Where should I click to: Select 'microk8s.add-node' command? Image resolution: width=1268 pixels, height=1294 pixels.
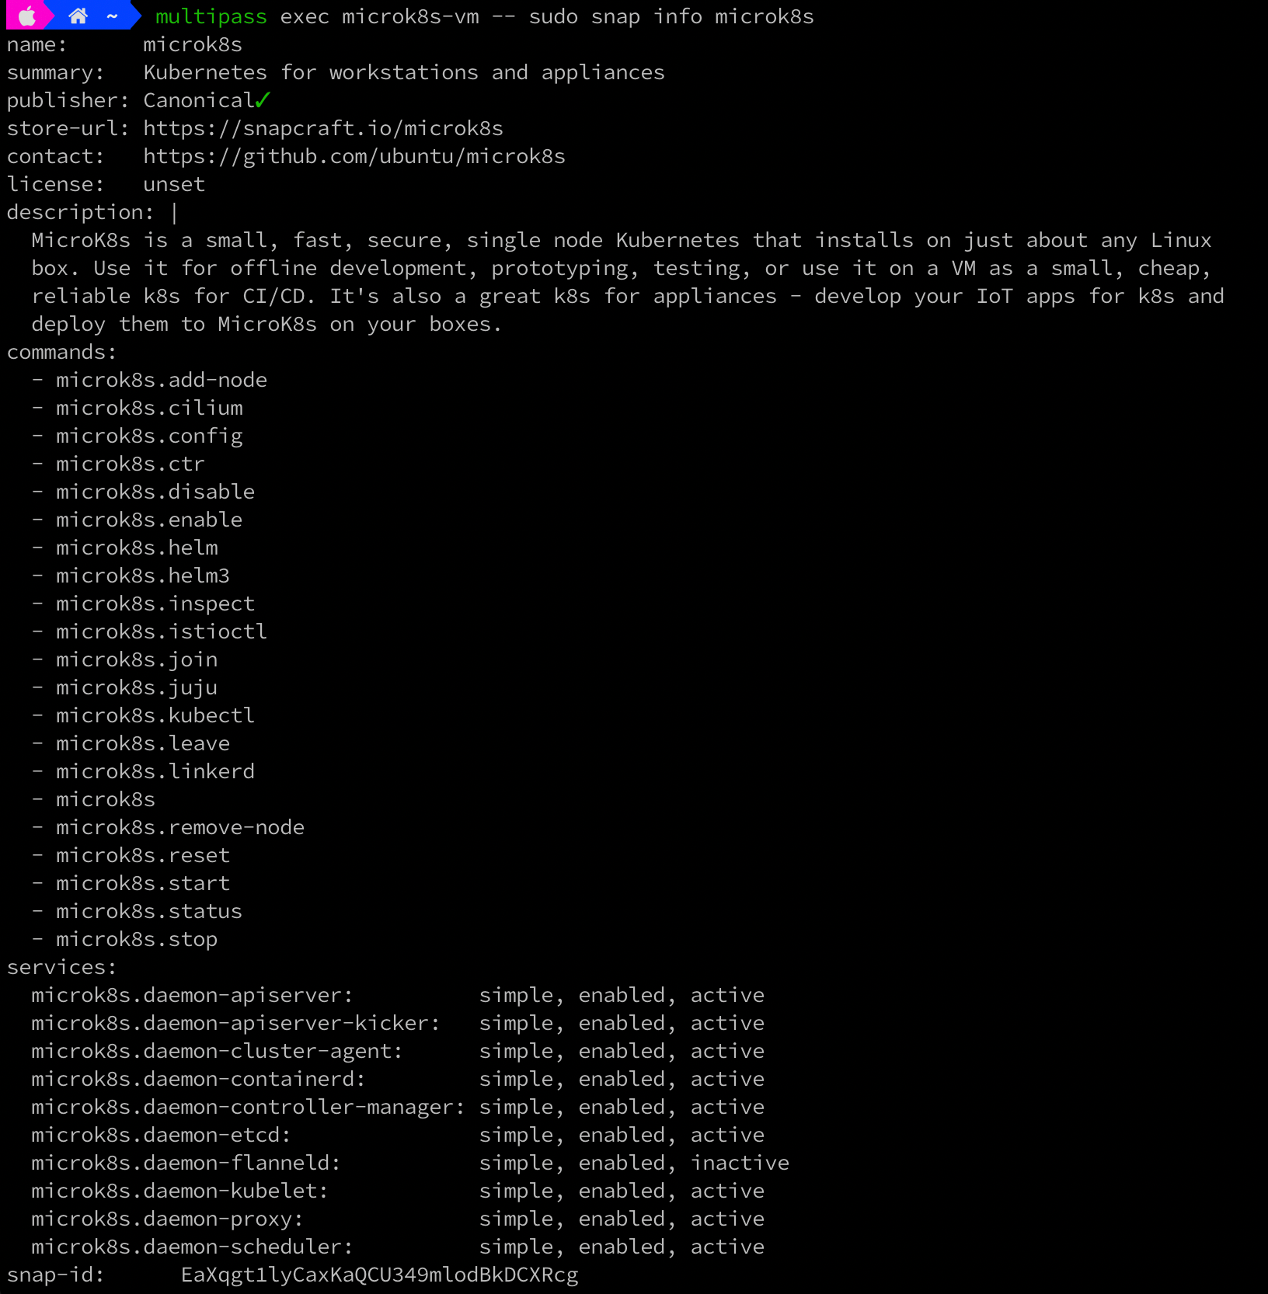point(162,380)
